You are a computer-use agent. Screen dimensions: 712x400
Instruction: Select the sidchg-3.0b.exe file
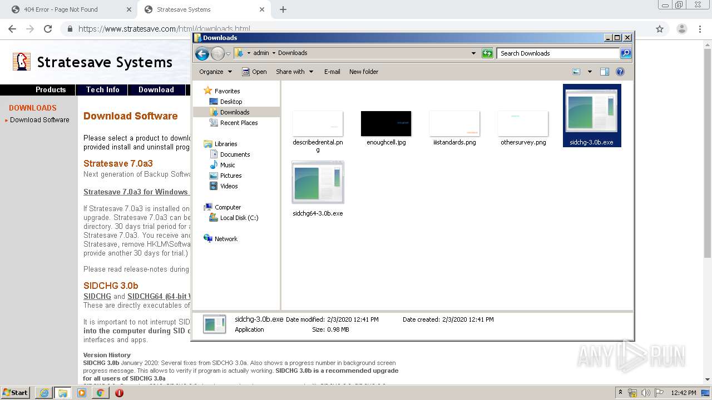tap(591, 116)
